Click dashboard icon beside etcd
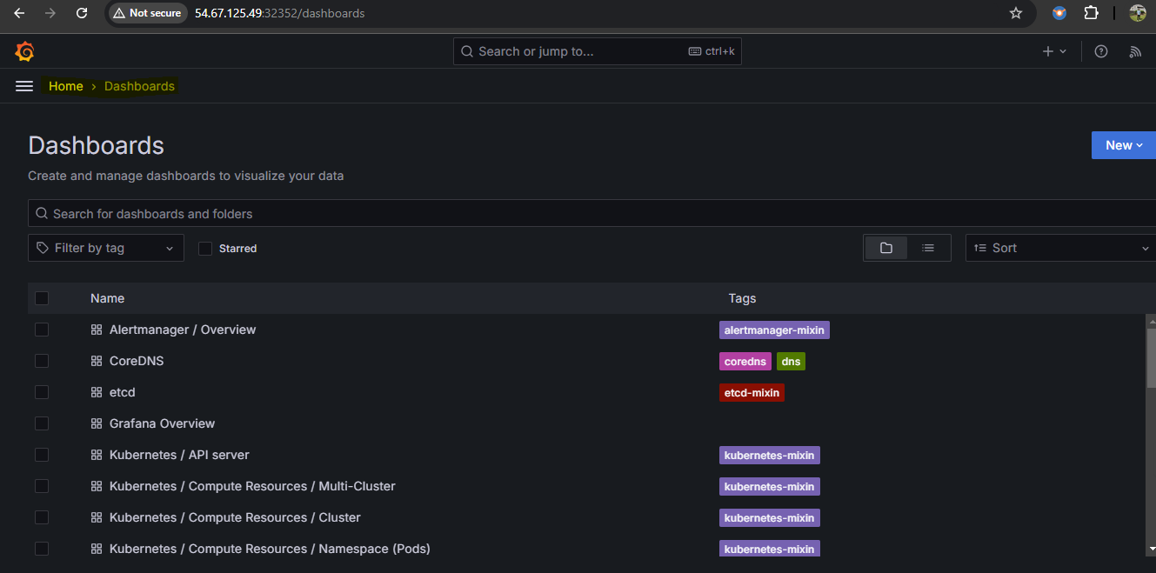The image size is (1156, 573). (97, 392)
